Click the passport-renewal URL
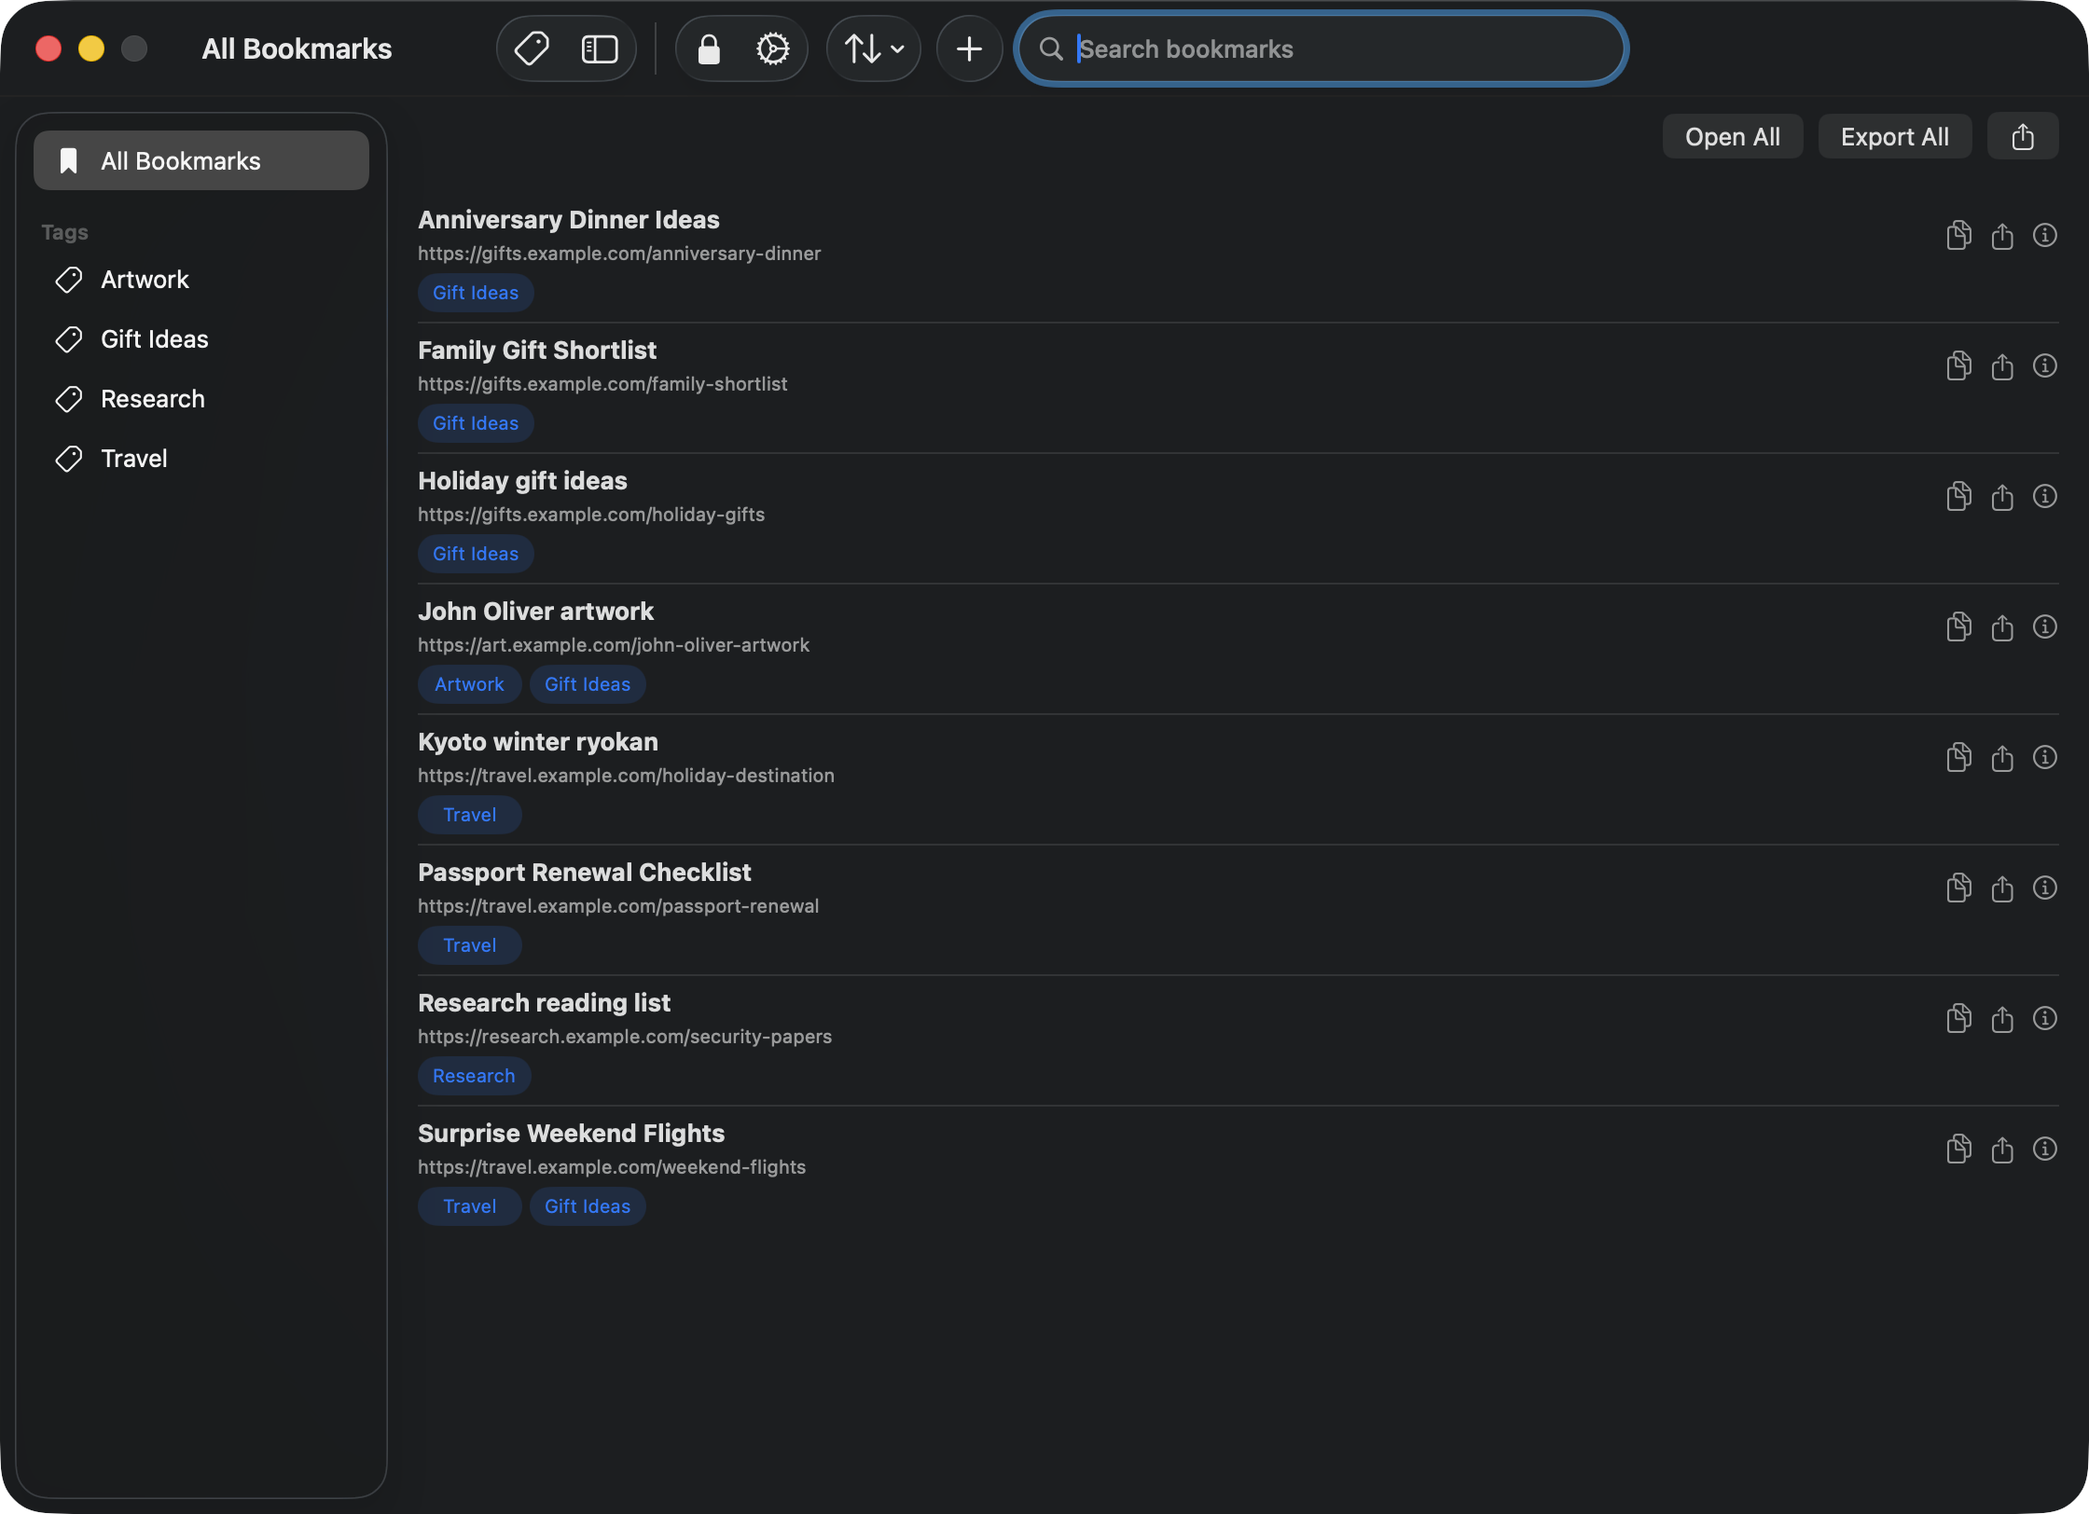The height and width of the screenshot is (1514, 2089). (x=618, y=906)
